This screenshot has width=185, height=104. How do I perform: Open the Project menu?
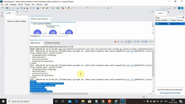coord(27,5)
